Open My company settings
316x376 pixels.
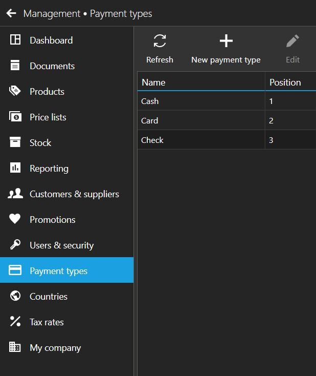[x=55, y=348]
